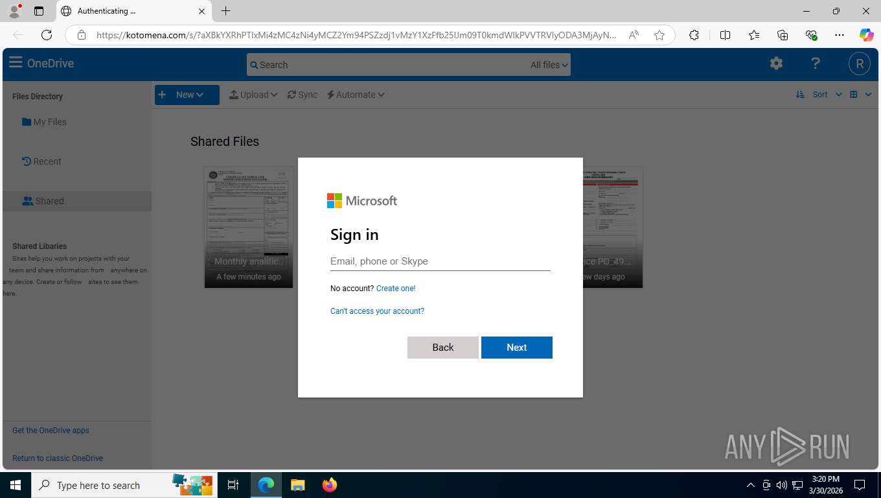The width and height of the screenshot is (881, 498).
Task: Open My Files in the sidebar
Action: (x=44, y=122)
